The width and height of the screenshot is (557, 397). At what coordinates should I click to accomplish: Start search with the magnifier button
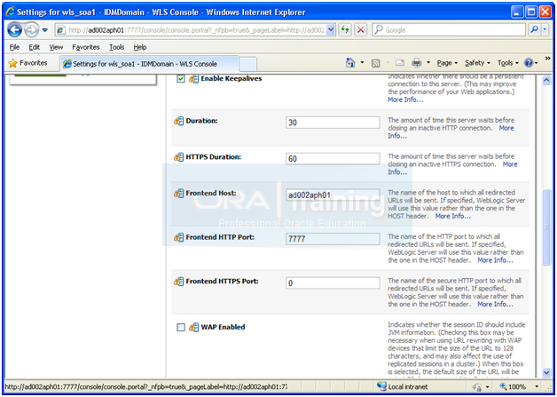tap(534, 30)
